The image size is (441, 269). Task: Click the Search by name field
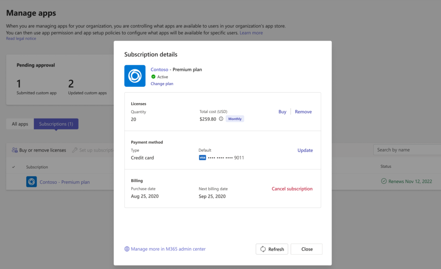[x=407, y=150]
